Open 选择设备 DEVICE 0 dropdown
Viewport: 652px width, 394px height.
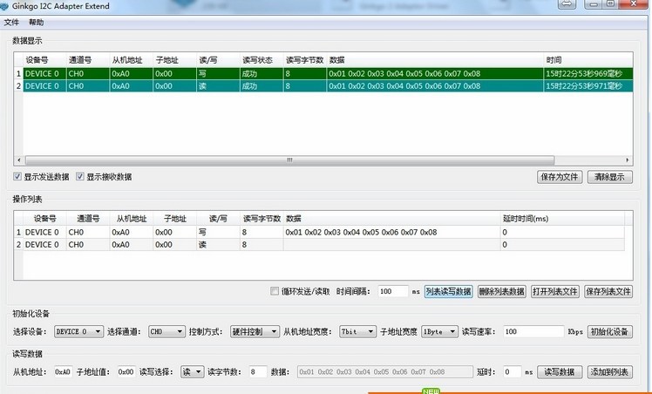pyautogui.click(x=79, y=331)
